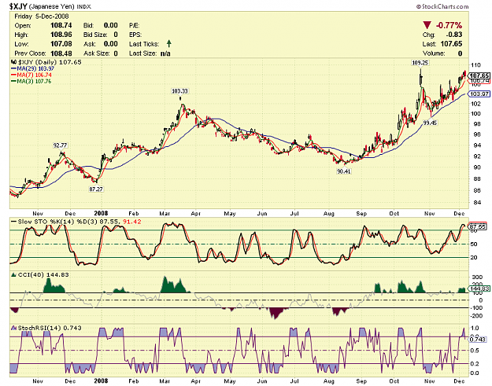The width and height of the screenshot is (492, 386).
Task: Click the 107.65 black axis price tag
Action: click(479, 75)
